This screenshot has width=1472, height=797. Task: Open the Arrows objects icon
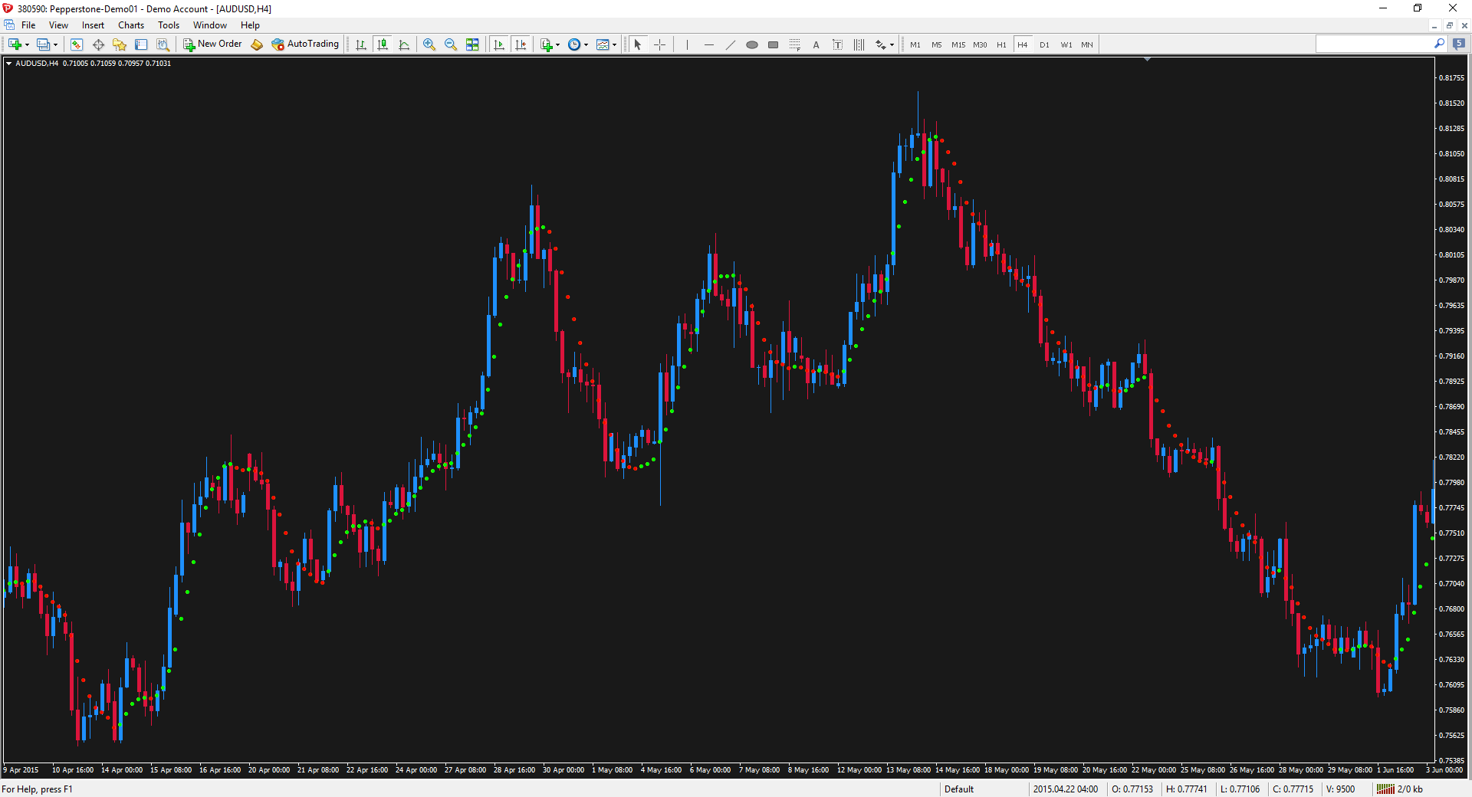880,44
